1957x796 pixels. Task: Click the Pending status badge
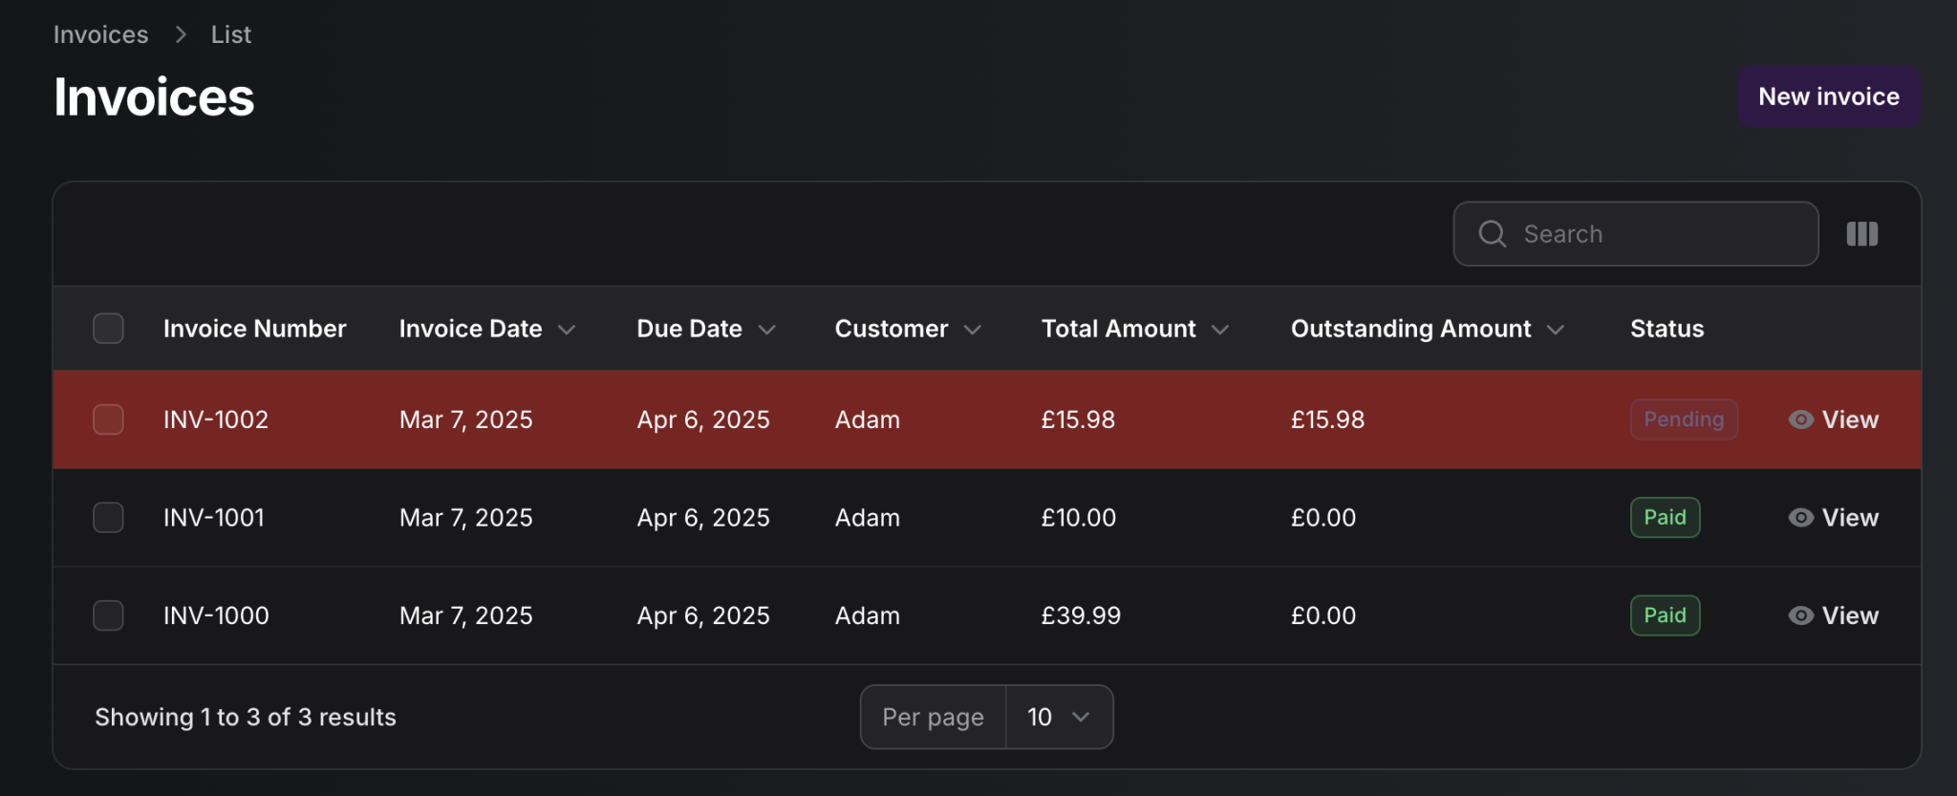click(1683, 420)
